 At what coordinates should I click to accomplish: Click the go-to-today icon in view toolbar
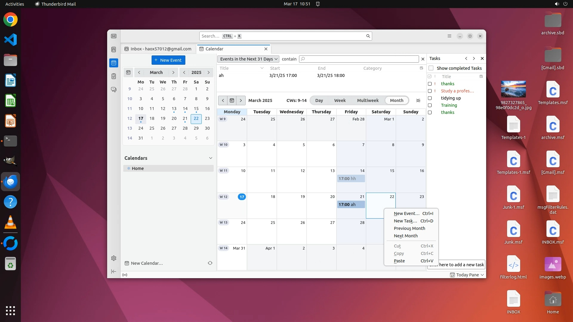pyautogui.click(x=232, y=100)
